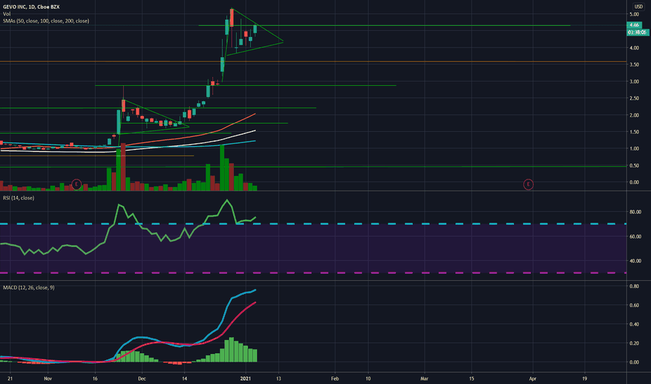Screen dimensions: 651x384
Task: Click the 0.40 level on the MACD axis
Action: coord(634,324)
